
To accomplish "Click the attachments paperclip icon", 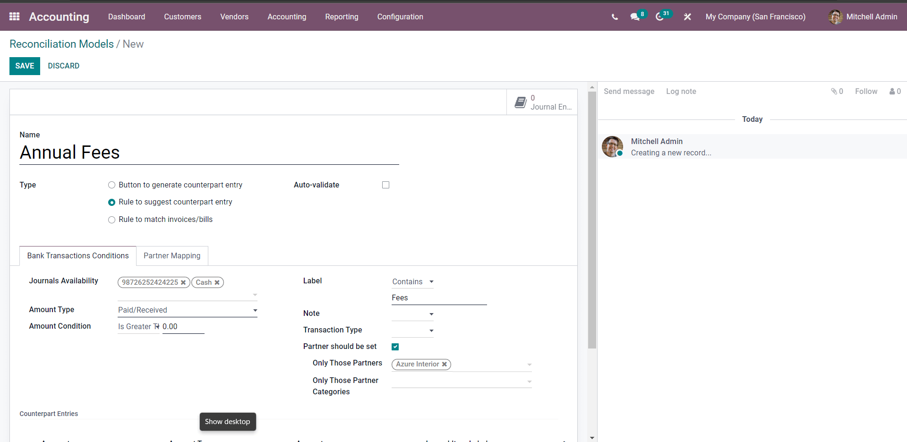I will pyautogui.click(x=834, y=91).
